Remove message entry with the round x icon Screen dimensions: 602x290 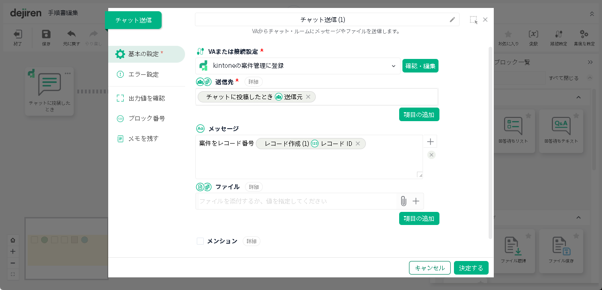coord(431,155)
